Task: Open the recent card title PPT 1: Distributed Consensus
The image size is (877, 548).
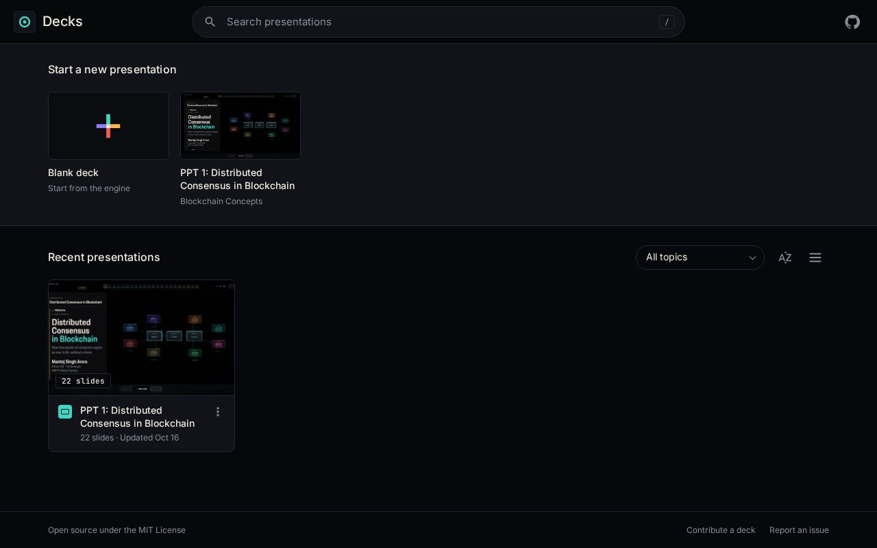Action: coord(137,417)
